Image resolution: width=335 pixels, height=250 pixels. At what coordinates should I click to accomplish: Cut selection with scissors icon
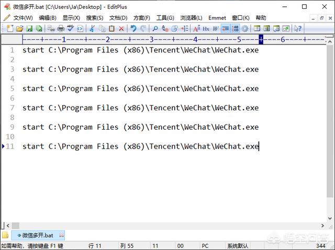[92, 28]
